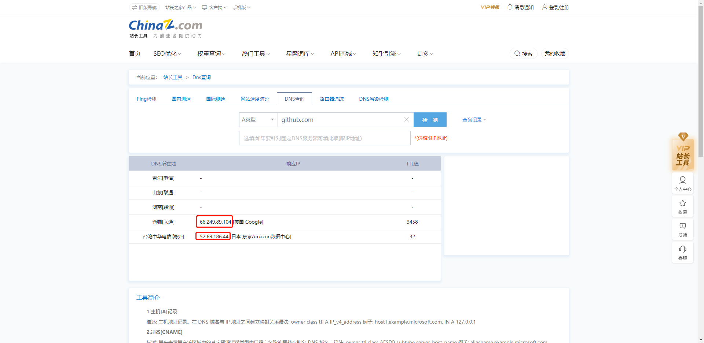Click the 搜索 magnifier button
Image resolution: width=704 pixels, height=343 pixels.
coord(523,53)
